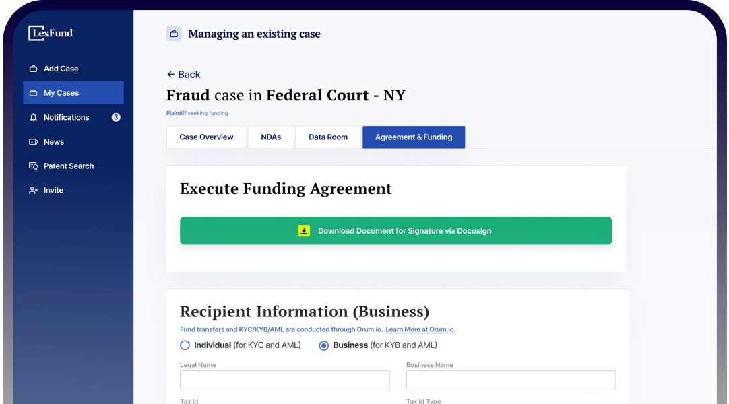Image resolution: width=729 pixels, height=404 pixels.
Task: Select the Individual radio option
Action: click(x=185, y=345)
